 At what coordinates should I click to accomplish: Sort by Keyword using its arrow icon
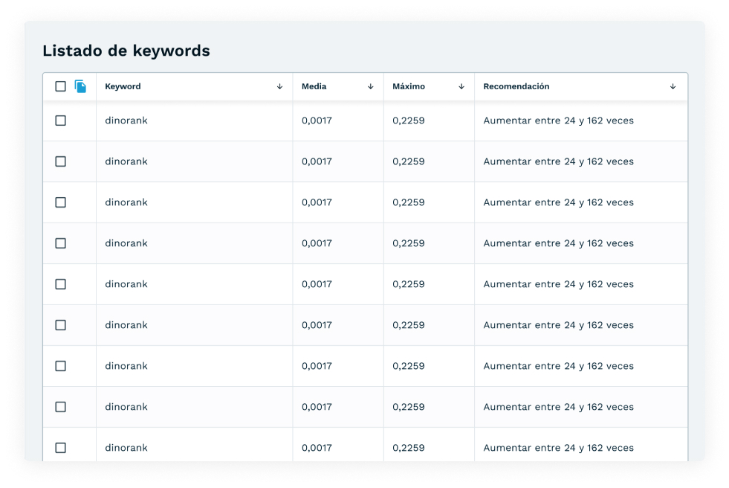click(x=280, y=86)
